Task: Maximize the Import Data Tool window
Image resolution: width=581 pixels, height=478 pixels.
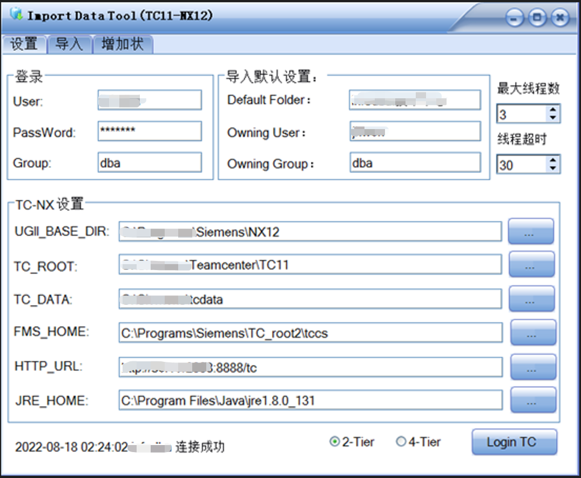Action: [537, 17]
